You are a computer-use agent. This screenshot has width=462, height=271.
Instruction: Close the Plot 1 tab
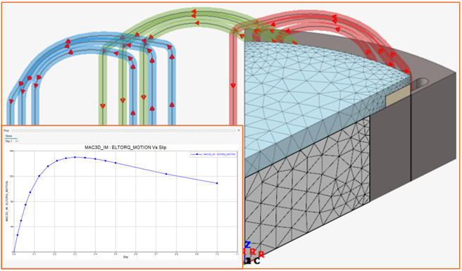pyautogui.click(x=16, y=141)
